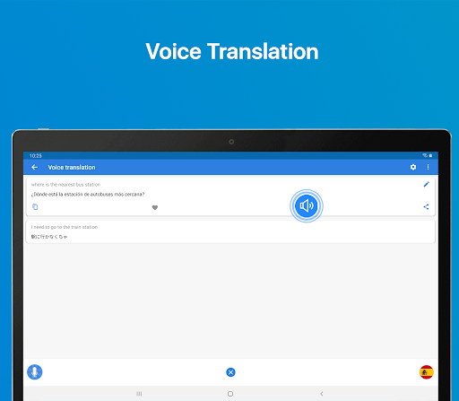Open the three-dot overflow menu
This screenshot has width=459, height=401.
[x=428, y=167]
